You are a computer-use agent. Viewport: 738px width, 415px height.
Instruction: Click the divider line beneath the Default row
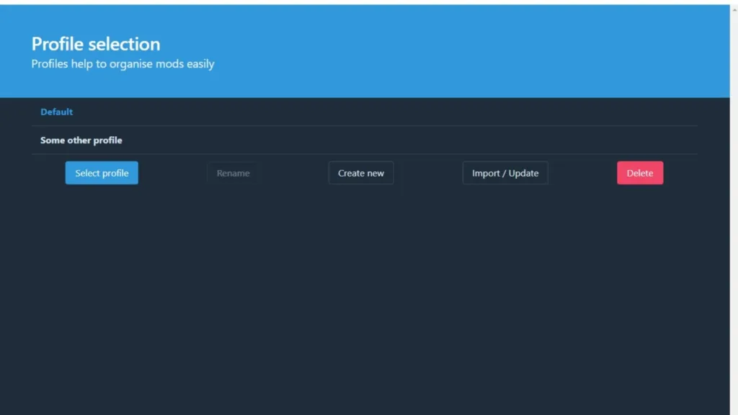click(x=360, y=126)
